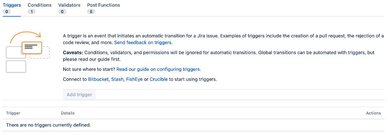Open the Crucible link

[x=159, y=80]
